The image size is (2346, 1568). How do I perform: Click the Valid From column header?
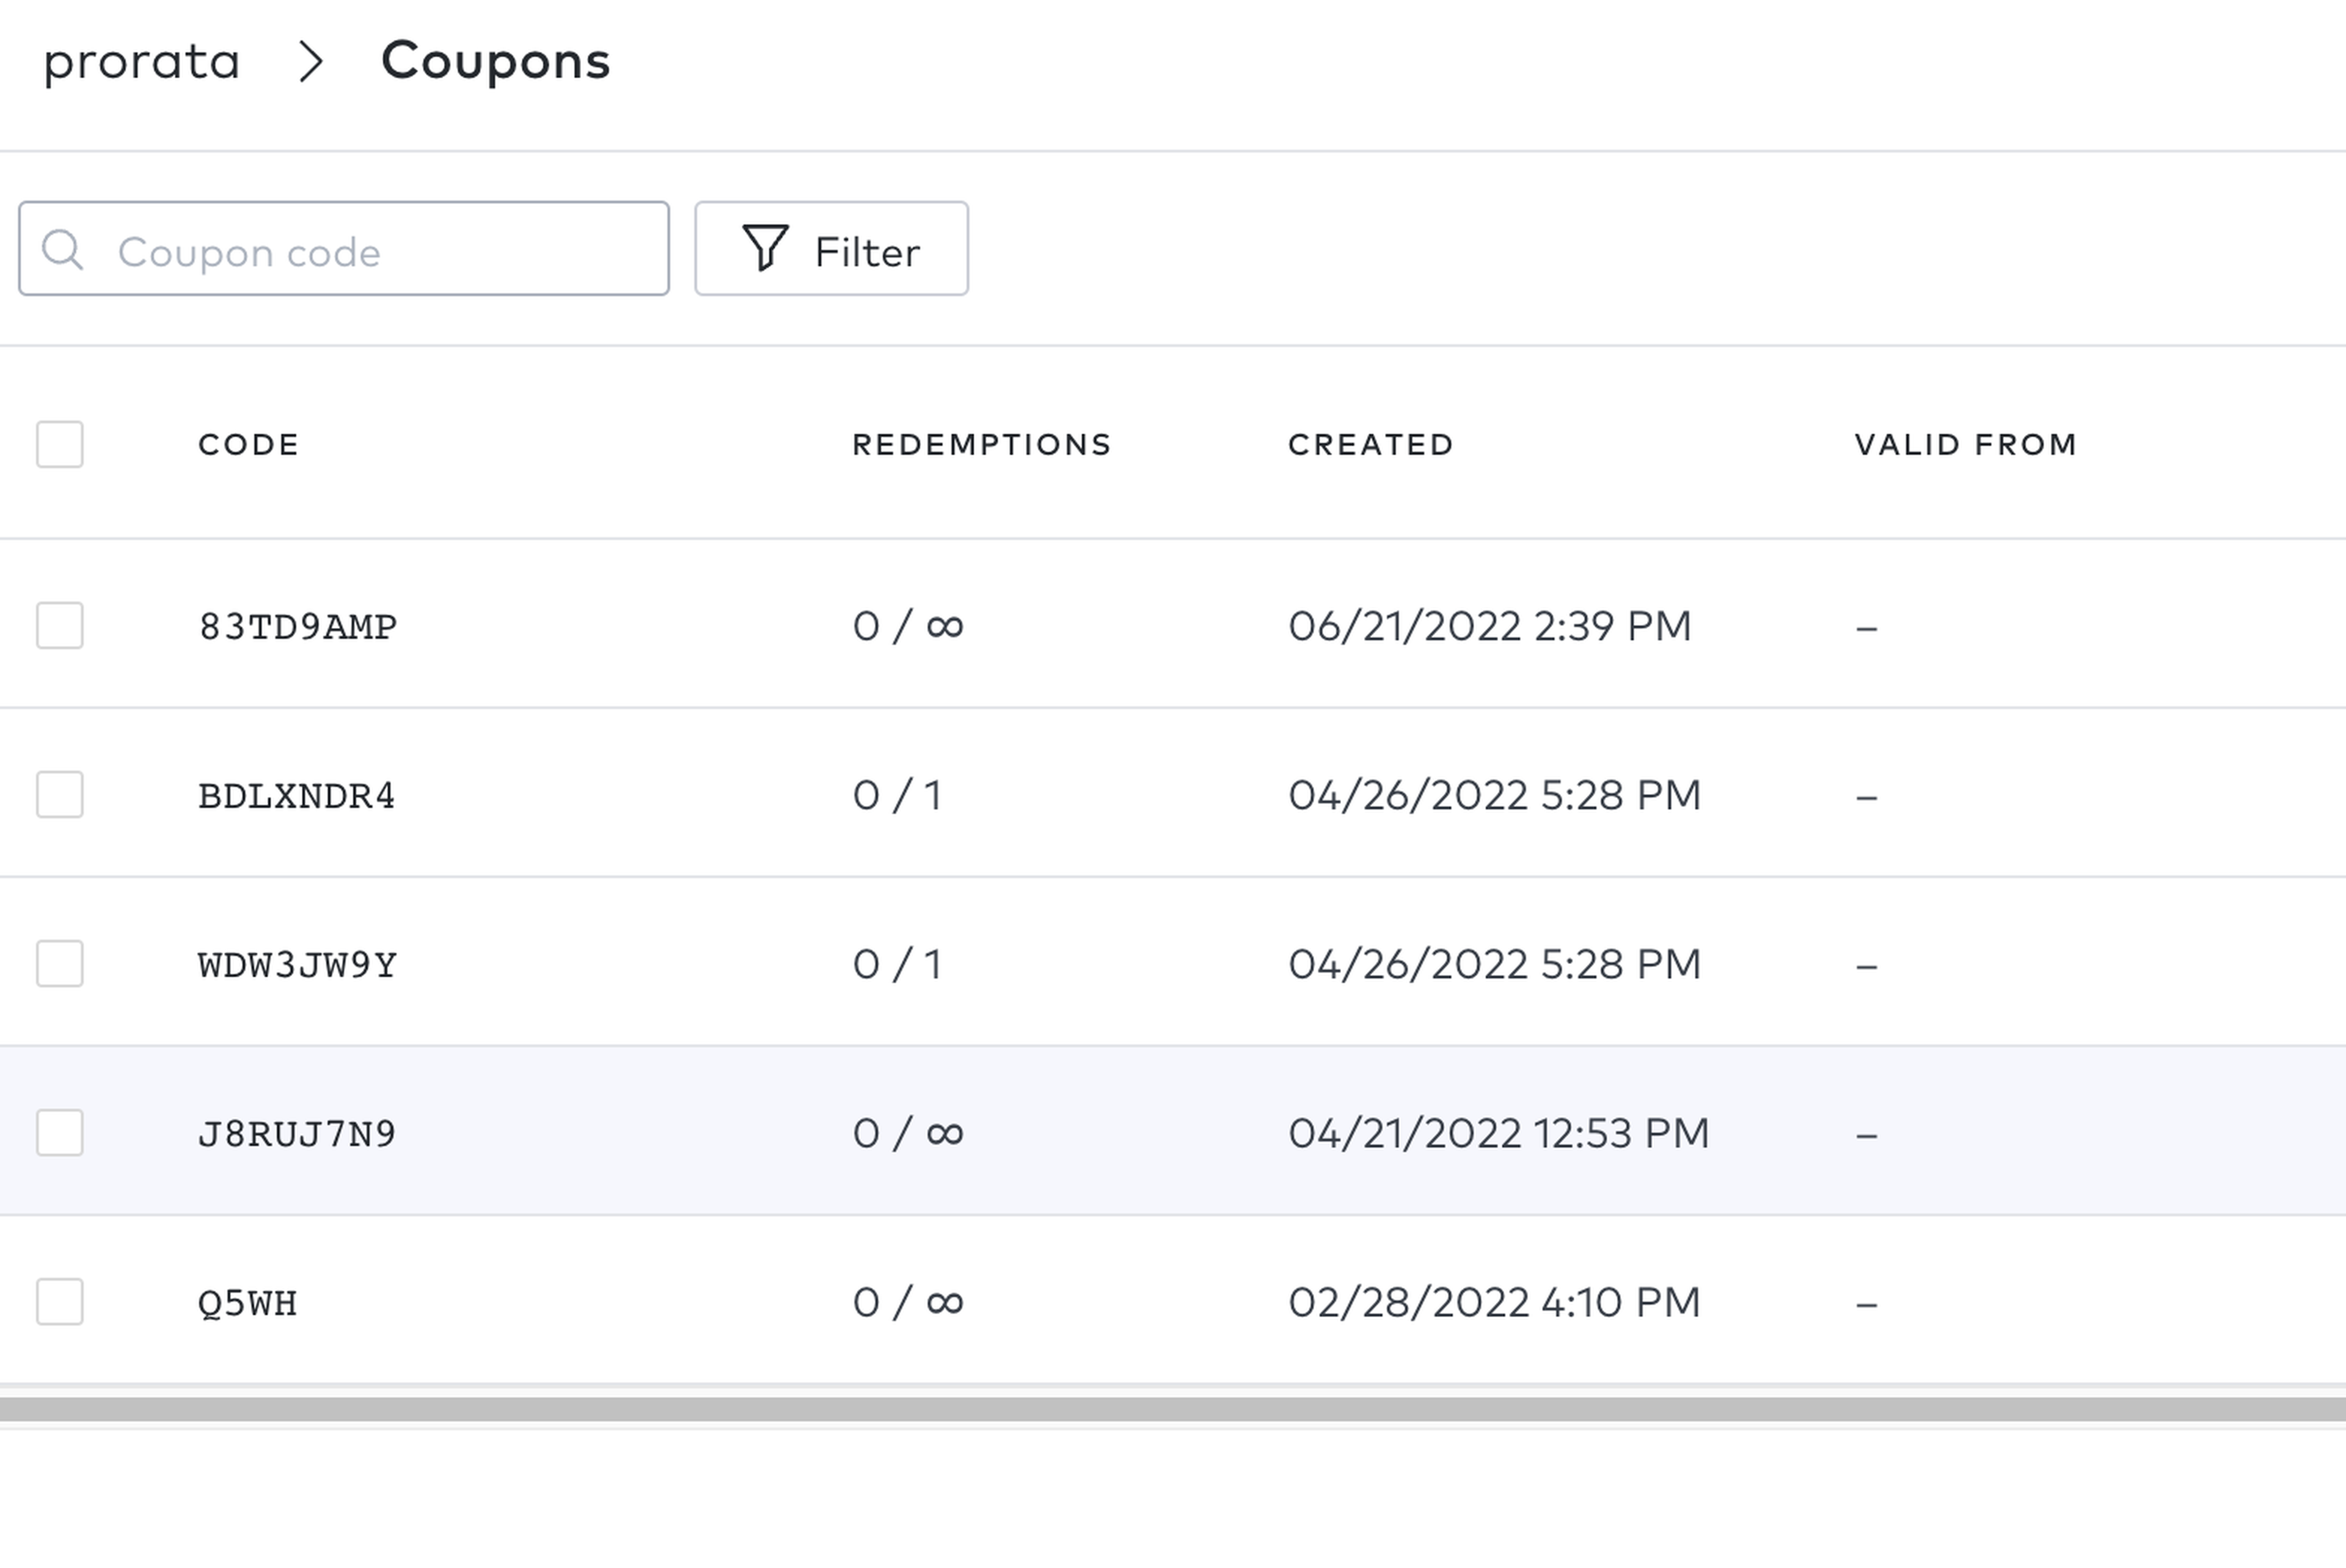pyautogui.click(x=1966, y=445)
